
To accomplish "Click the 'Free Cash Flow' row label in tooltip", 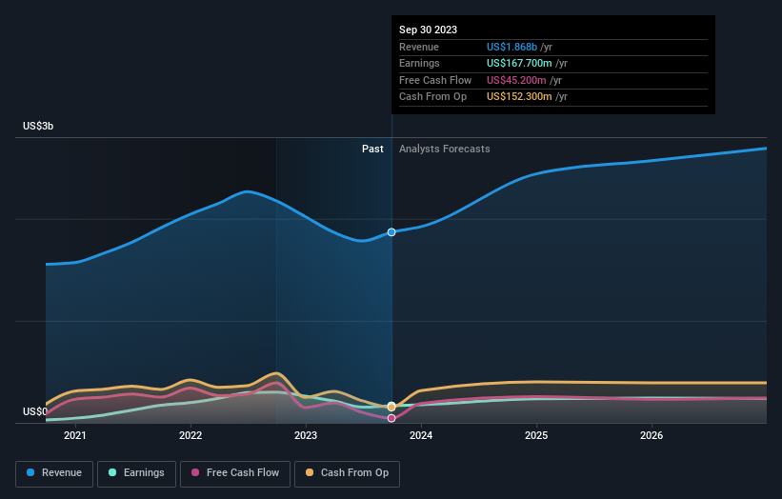I will click(435, 80).
